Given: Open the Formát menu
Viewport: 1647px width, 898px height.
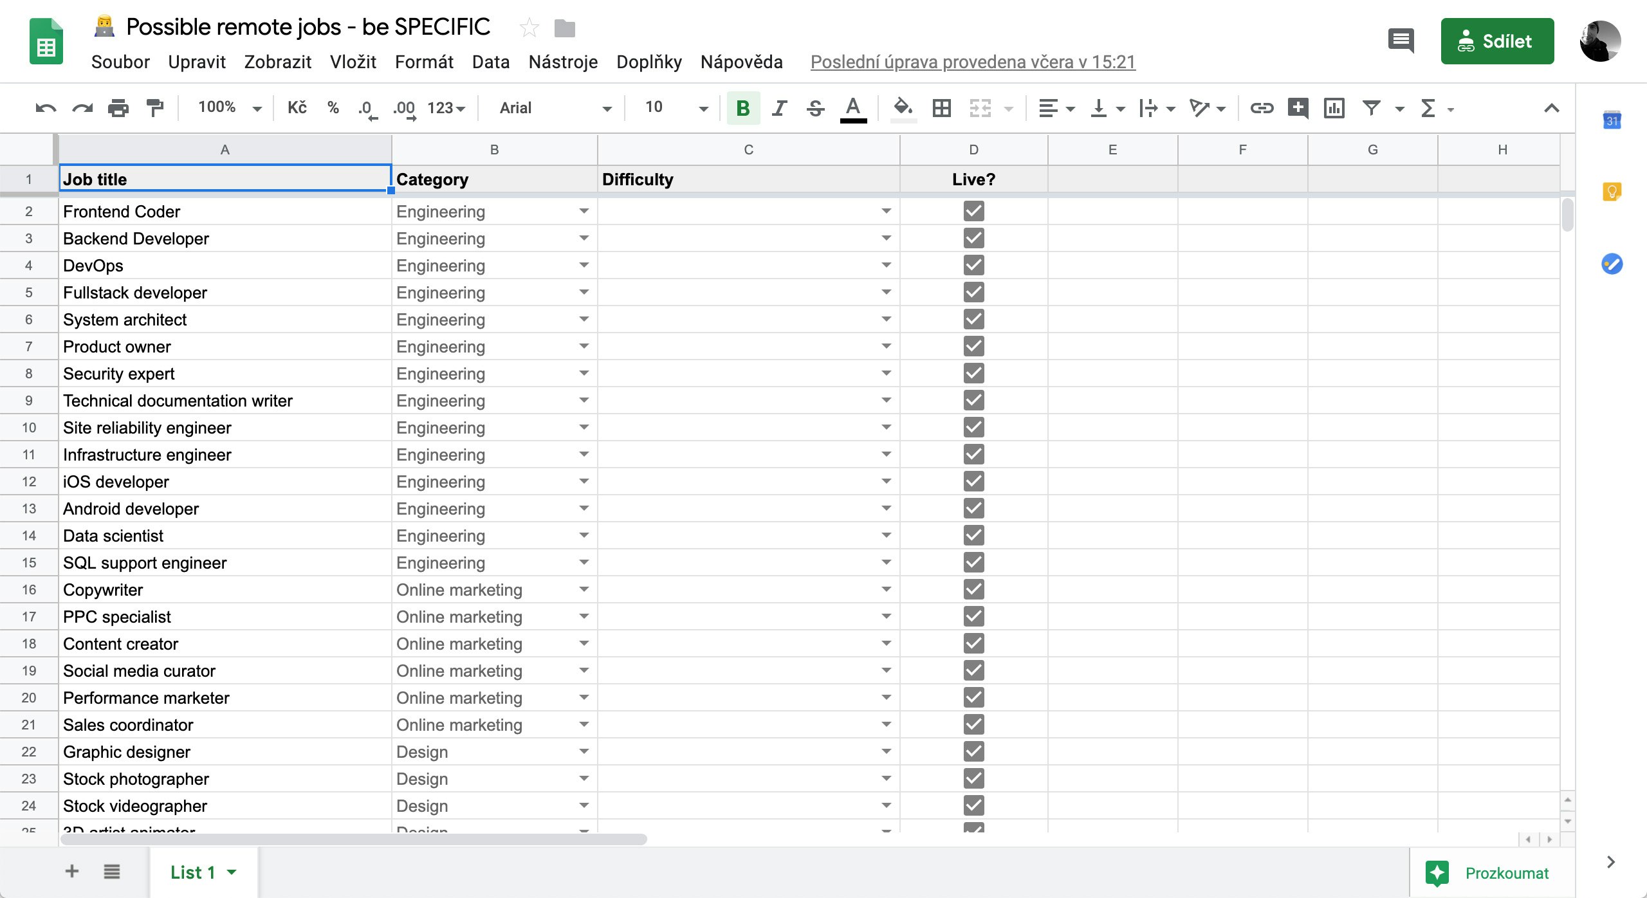Looking at the screenshot, I should pyautogui.click(x=424, y=62).
